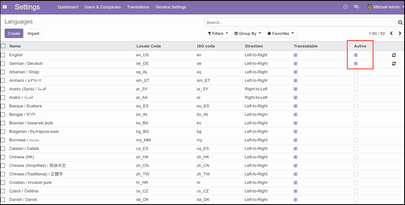Open the General Settings menu
Image resolution: width=405 pixels, height=205 pixels.
tap(171, 7)
